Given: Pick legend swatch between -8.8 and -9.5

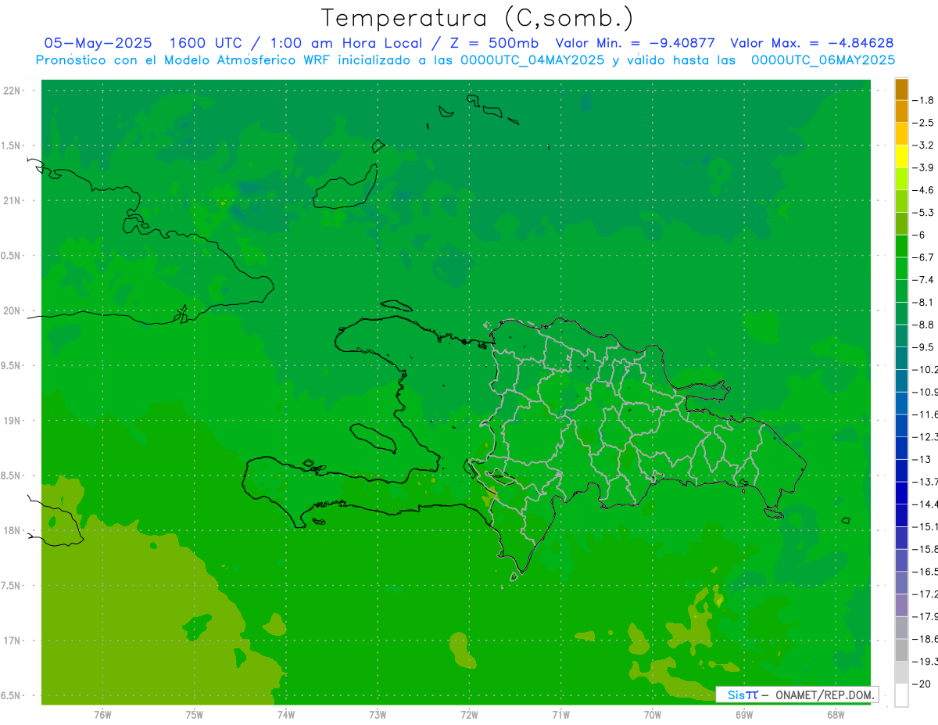Looking at the screenshot, I should [901, 336].
